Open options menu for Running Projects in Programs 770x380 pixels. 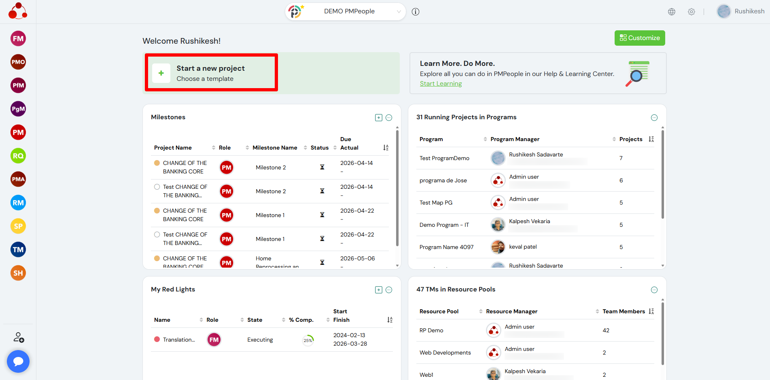tap(654, 118)
